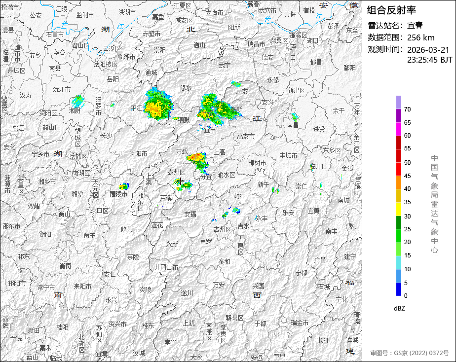Click the 组合反射率 title text

pos(391,10)
